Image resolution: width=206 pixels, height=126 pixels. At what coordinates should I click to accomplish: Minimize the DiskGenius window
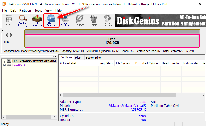pyautogui.click(x=177, y=4)
